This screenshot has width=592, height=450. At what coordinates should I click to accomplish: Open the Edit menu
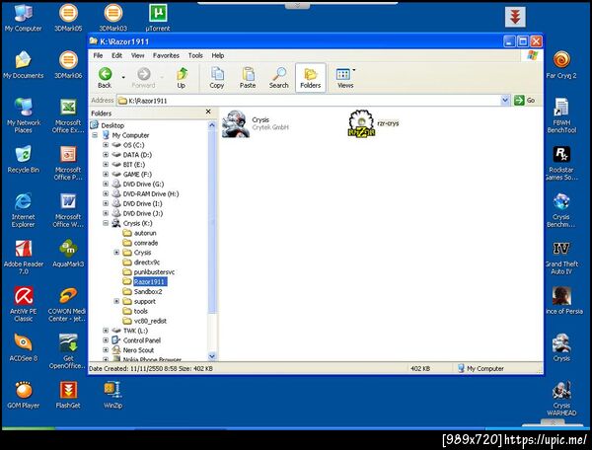click(x=116, y=55)
